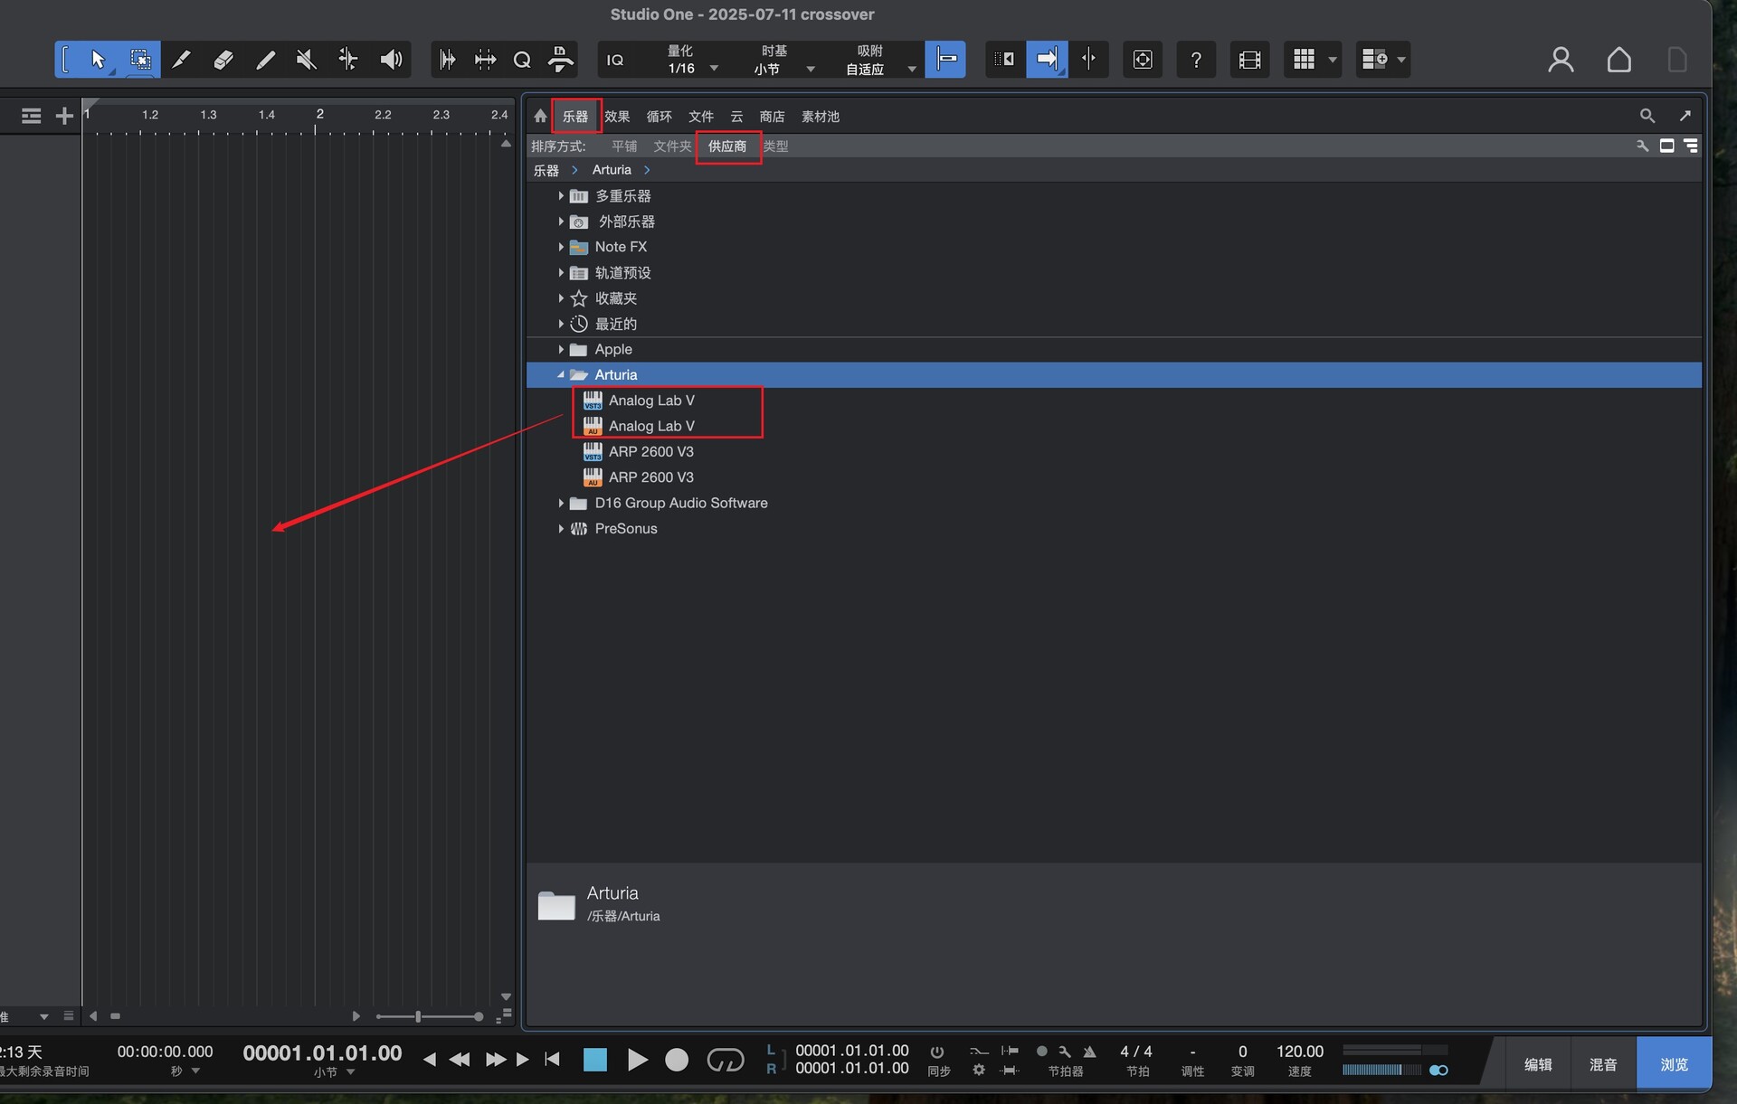Select the Eraser tool
The image size is (1737, 1104).
(223, 60)
